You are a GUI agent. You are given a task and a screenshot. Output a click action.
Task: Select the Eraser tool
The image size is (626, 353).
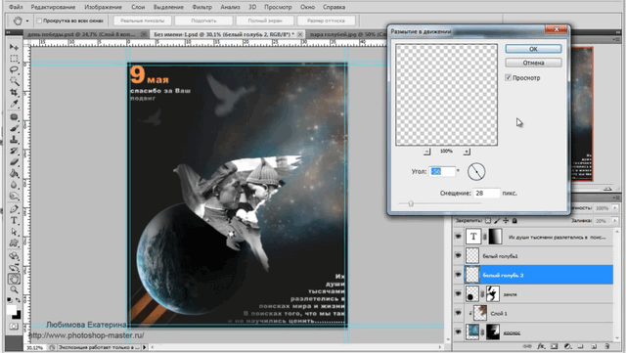(x=14, y=162)
